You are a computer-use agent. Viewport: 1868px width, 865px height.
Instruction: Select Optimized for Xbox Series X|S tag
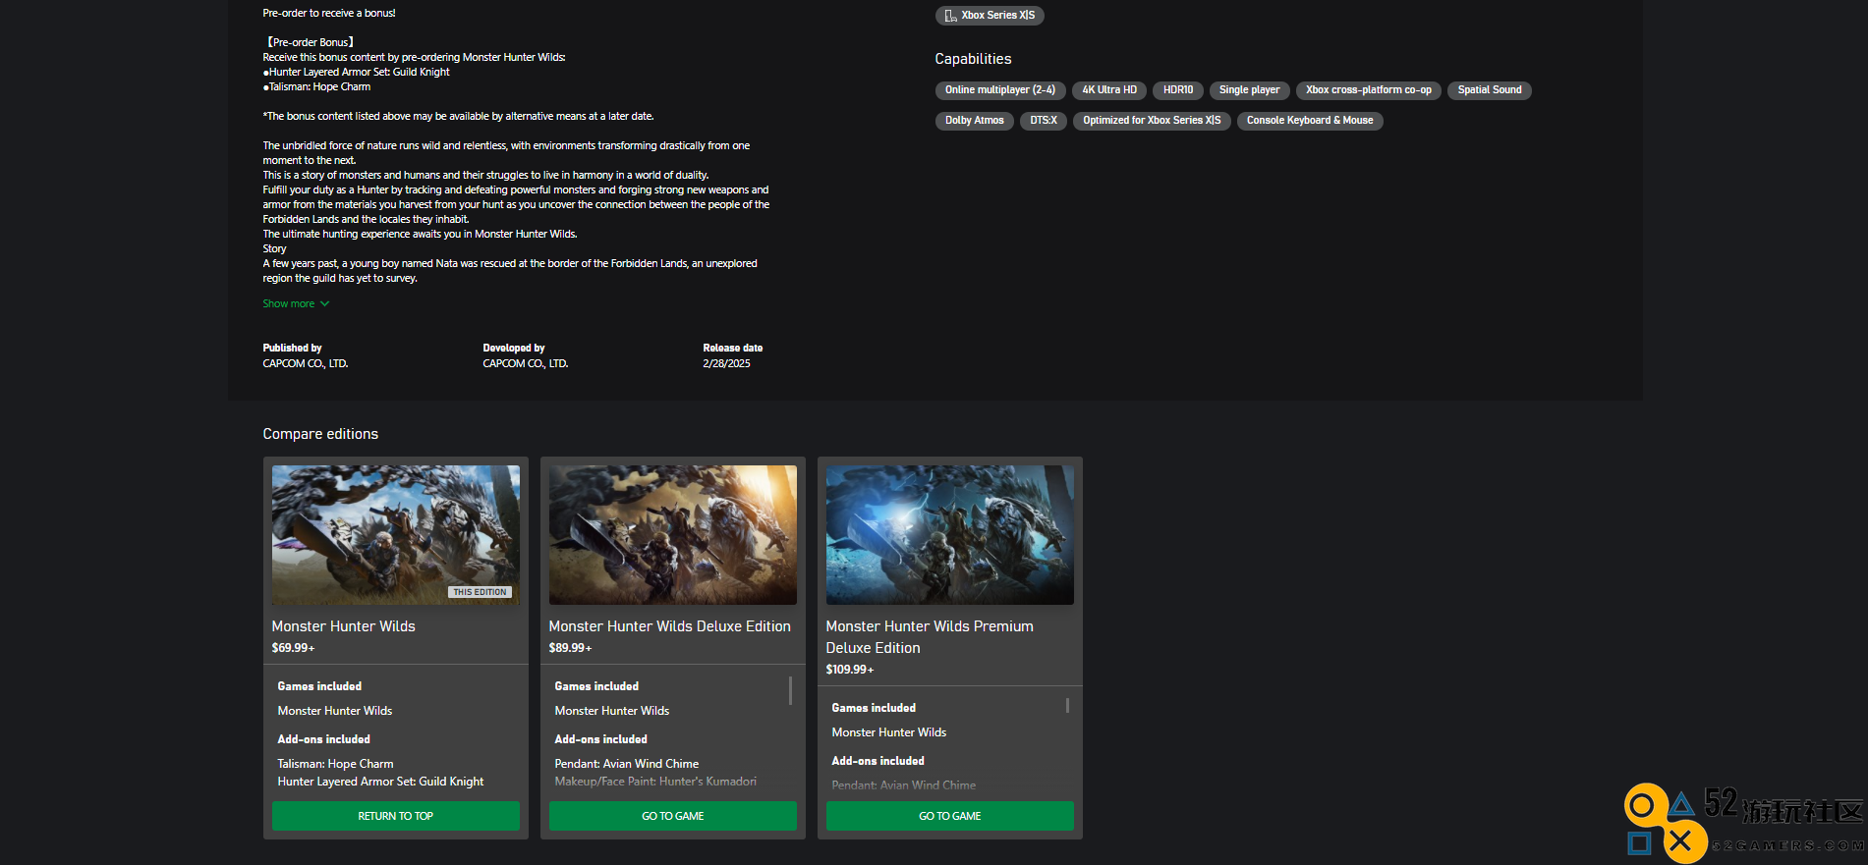(1152, 121)
